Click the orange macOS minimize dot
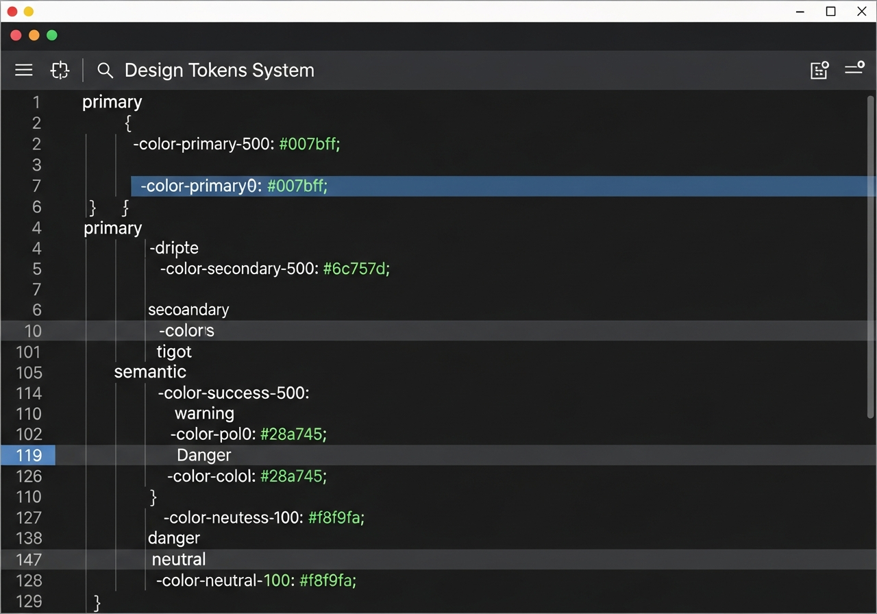This screenshot has height=614, width=877. pyautogui.click(x=34, y=35)
